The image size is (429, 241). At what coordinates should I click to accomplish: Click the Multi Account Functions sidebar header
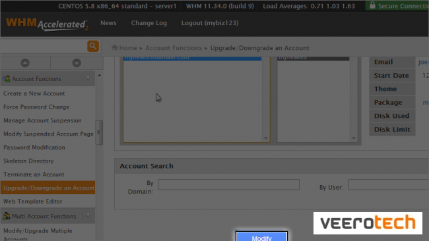(x=48, y=216)
